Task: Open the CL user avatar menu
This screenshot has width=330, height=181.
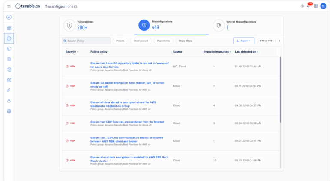Action: click(323, 6)
